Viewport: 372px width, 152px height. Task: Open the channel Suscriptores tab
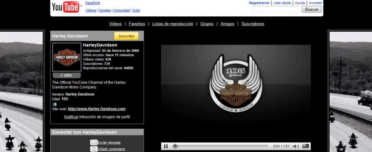[253, 24]
